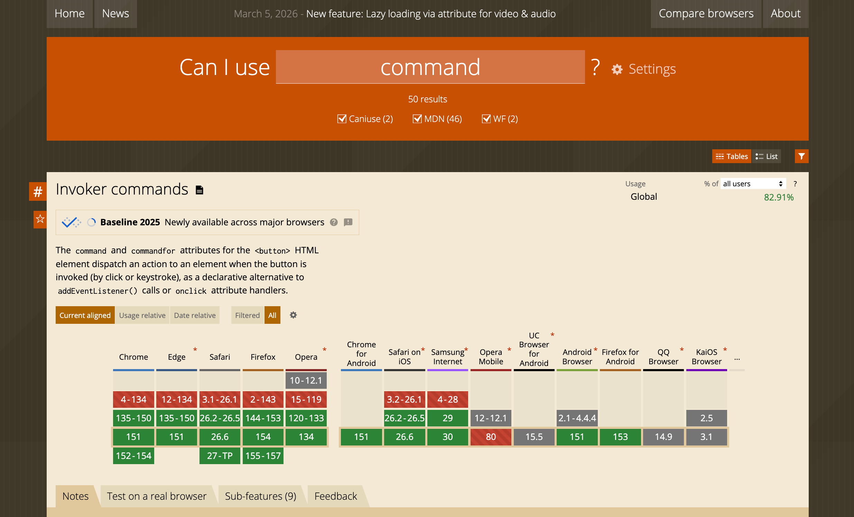Open the About page

[x=786, y=13]
